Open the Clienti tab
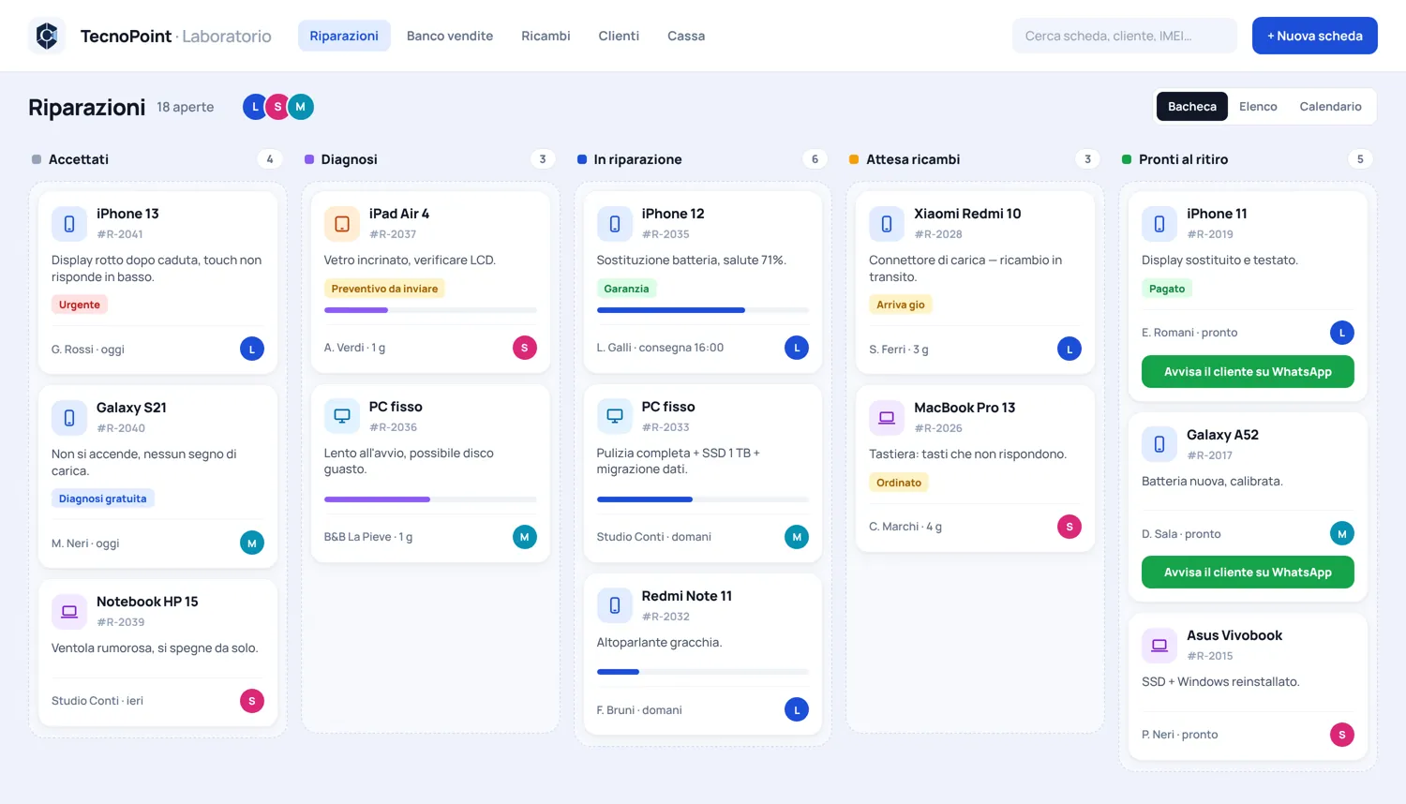1406x804 pixels. click(619, 36)
